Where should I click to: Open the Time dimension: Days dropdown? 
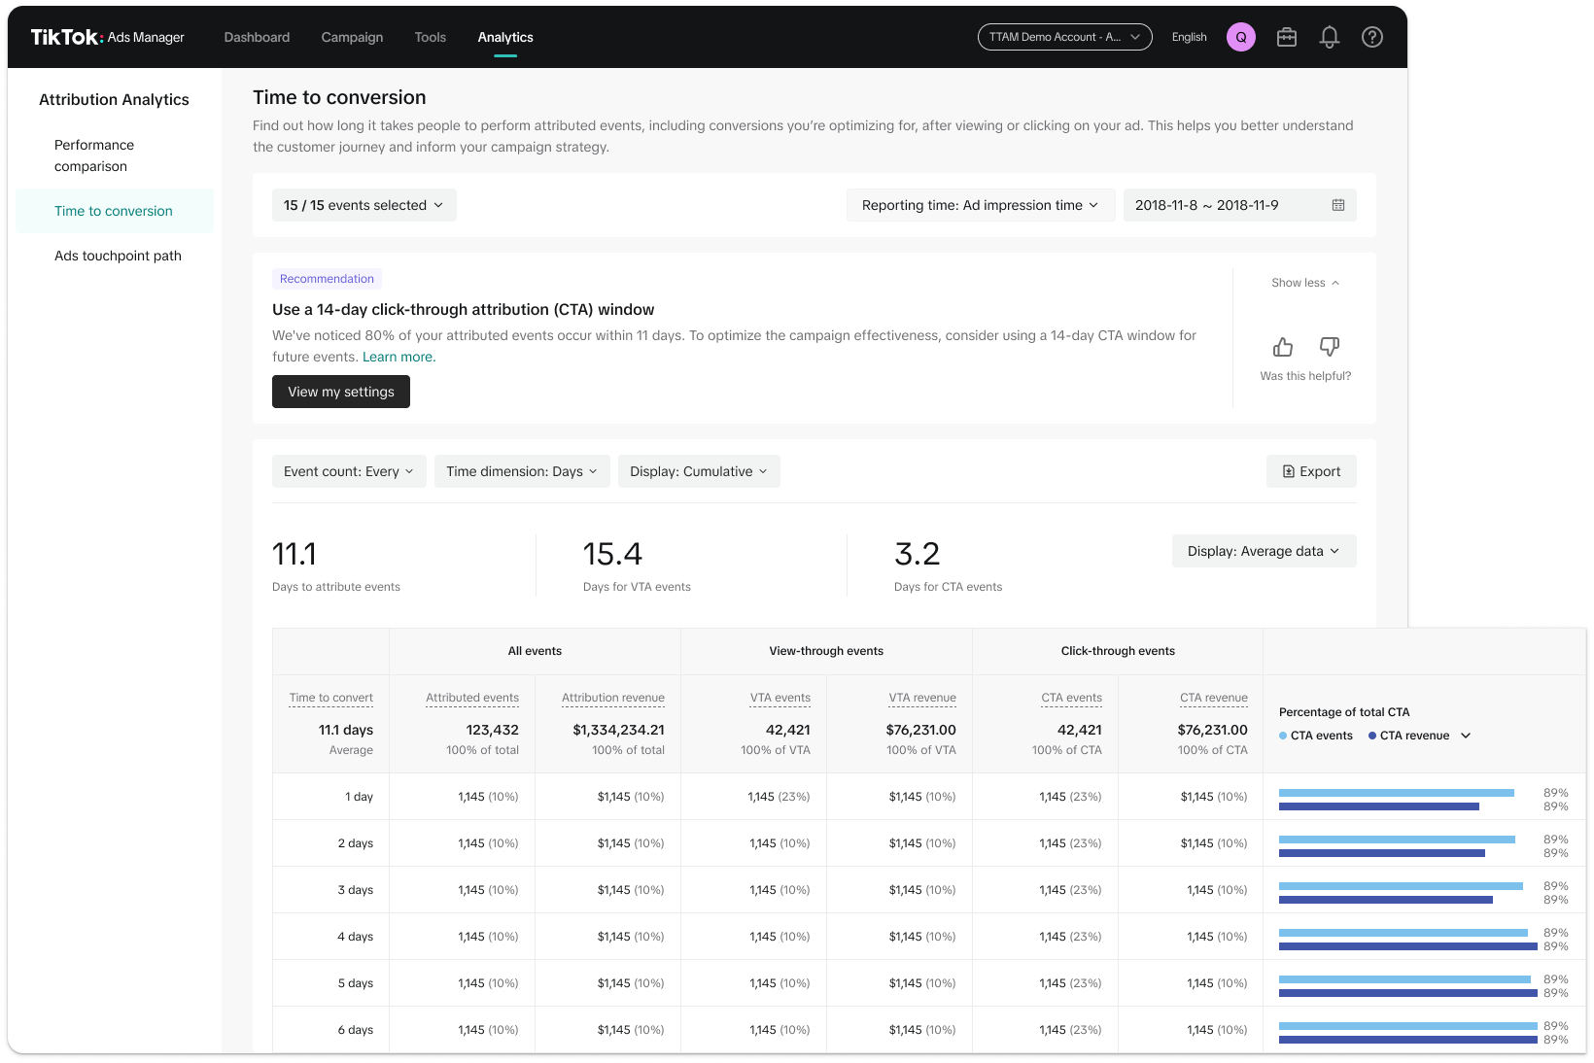tap(522, 471)
